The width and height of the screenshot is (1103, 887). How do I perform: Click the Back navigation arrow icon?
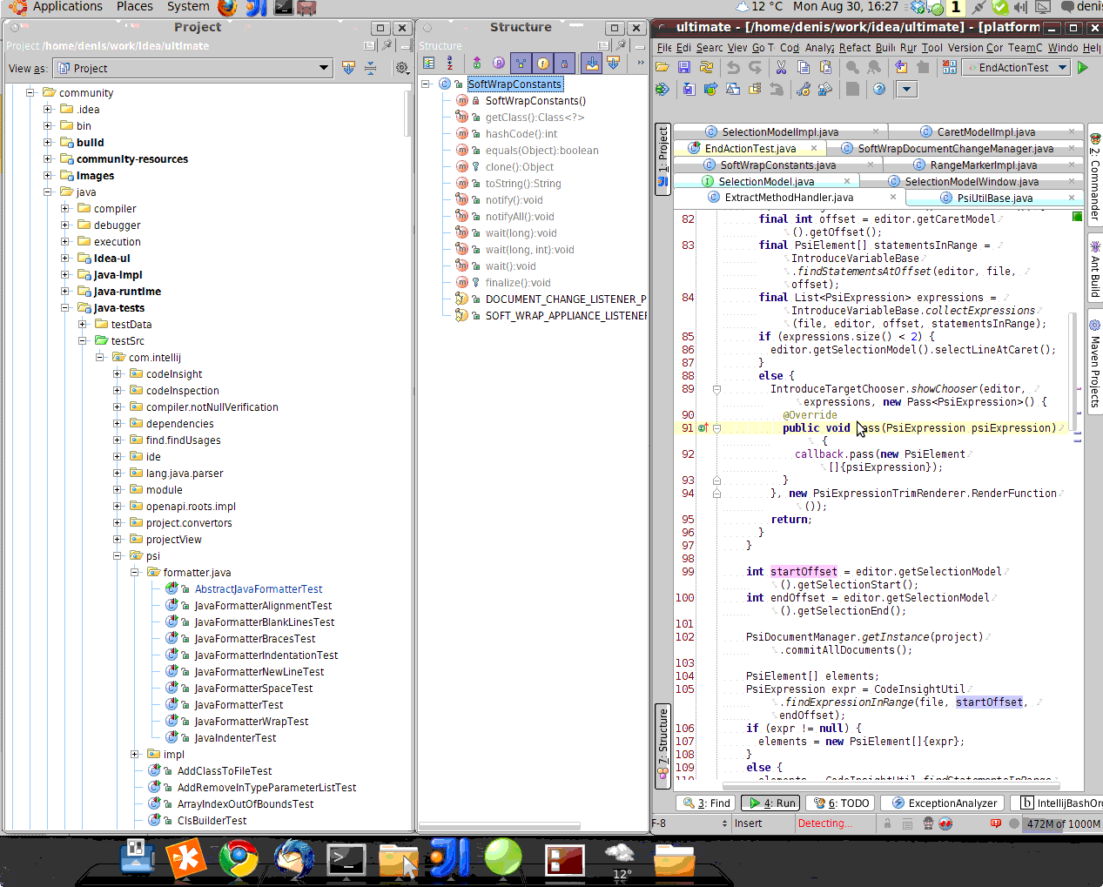(901, 67)
